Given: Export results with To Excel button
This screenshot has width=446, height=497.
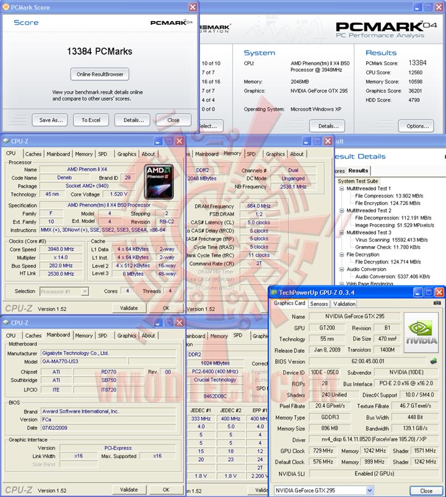Looking at the screenshot, I should 91,120.
